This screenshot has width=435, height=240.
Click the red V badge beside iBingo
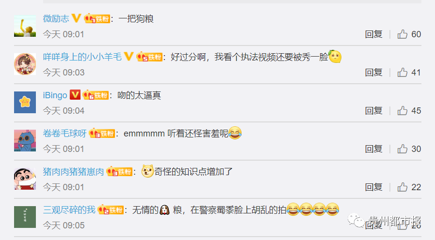pos(75,95)
